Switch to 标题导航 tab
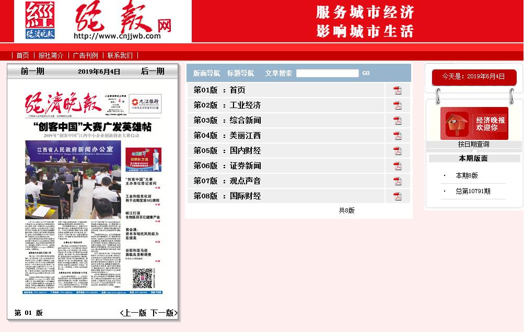 click(240, 73)
